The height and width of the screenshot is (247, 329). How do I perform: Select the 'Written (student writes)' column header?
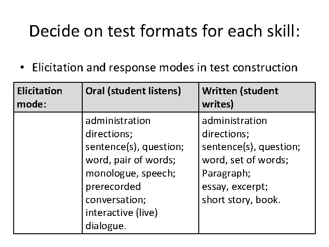(240, 97)
